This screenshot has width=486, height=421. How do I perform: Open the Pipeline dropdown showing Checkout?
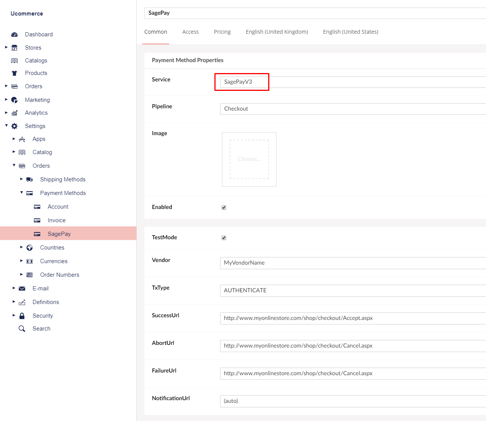pos(353,109)
